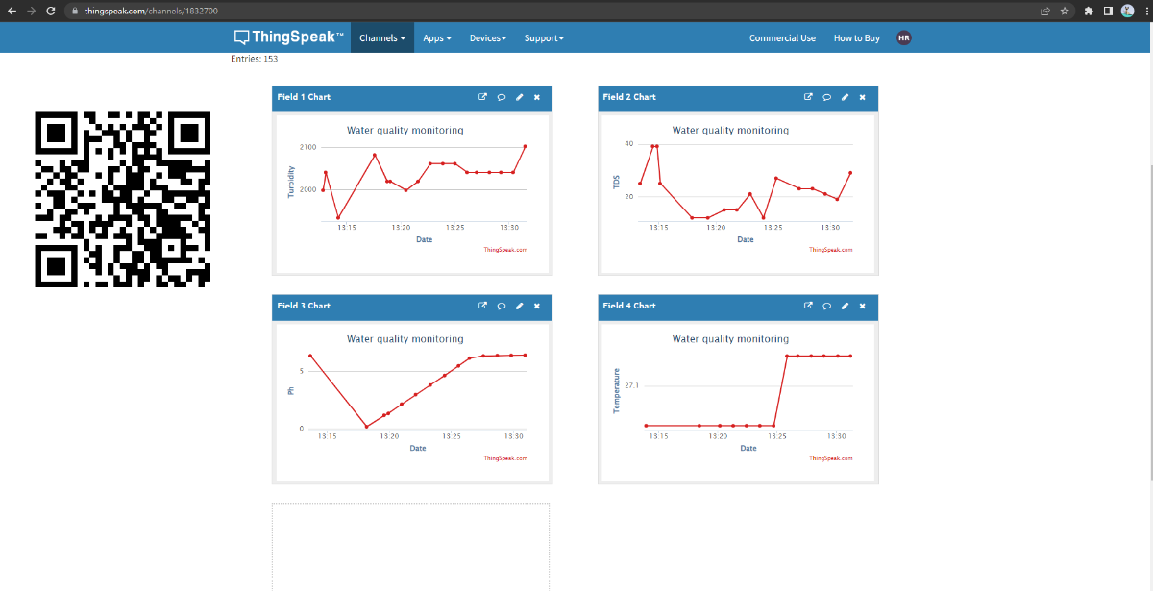The image size is (1153, 591).
Task: Go to ThingSpeak home via logo
Action: pyautogui.click(x=288, y=37)
